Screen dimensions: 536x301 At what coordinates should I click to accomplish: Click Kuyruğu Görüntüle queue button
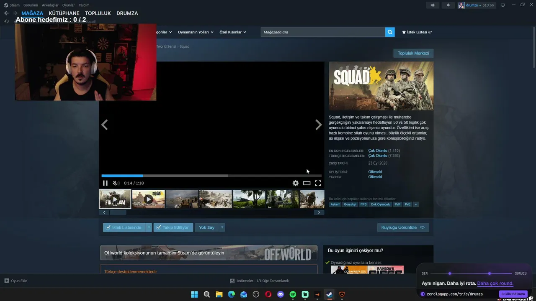(403, 227)
